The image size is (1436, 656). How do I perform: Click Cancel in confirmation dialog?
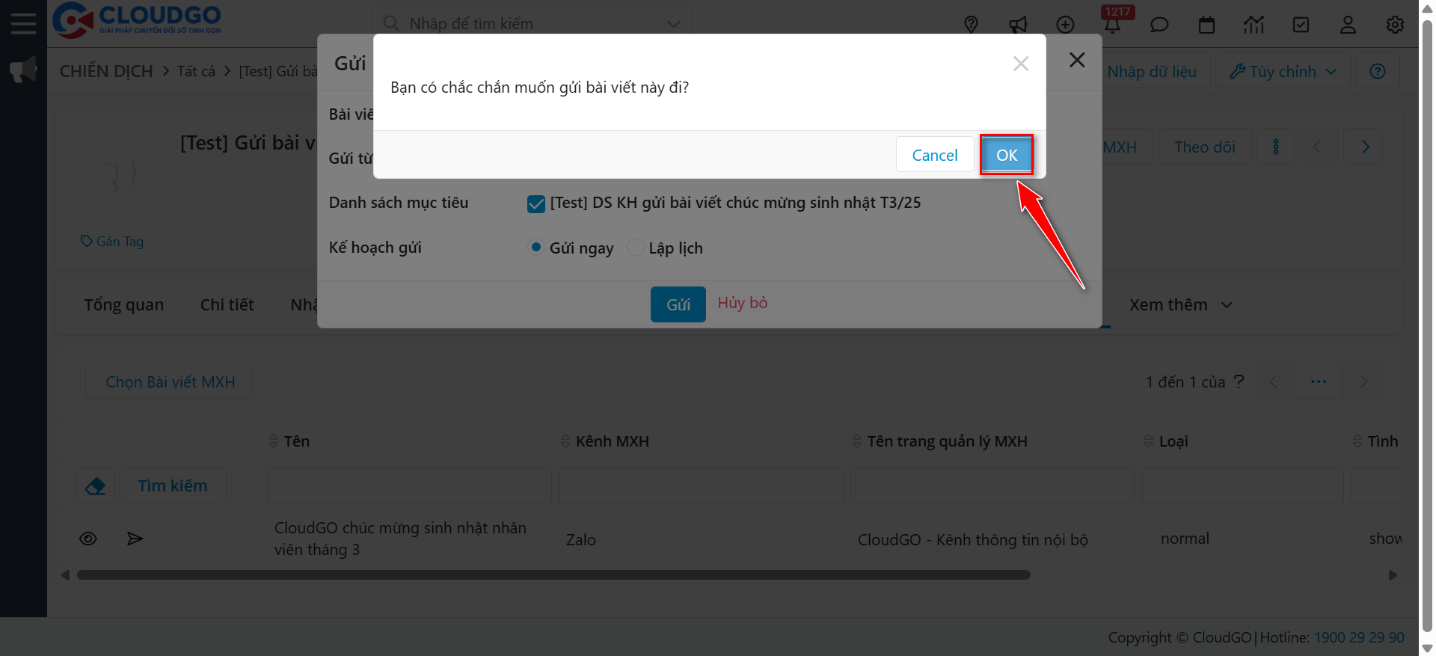coord(935,155)
